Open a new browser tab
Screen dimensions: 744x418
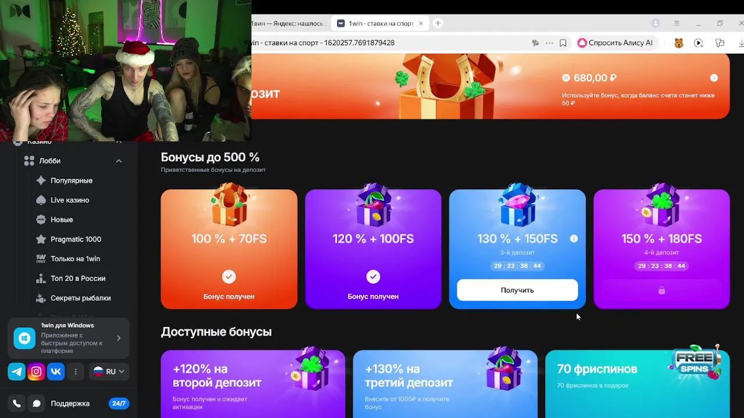click(438, 23)
